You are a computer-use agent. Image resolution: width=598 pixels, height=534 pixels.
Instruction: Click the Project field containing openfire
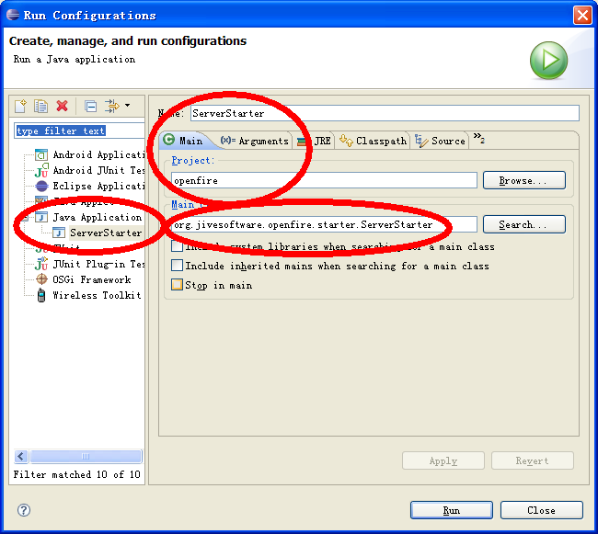[324, 180]
